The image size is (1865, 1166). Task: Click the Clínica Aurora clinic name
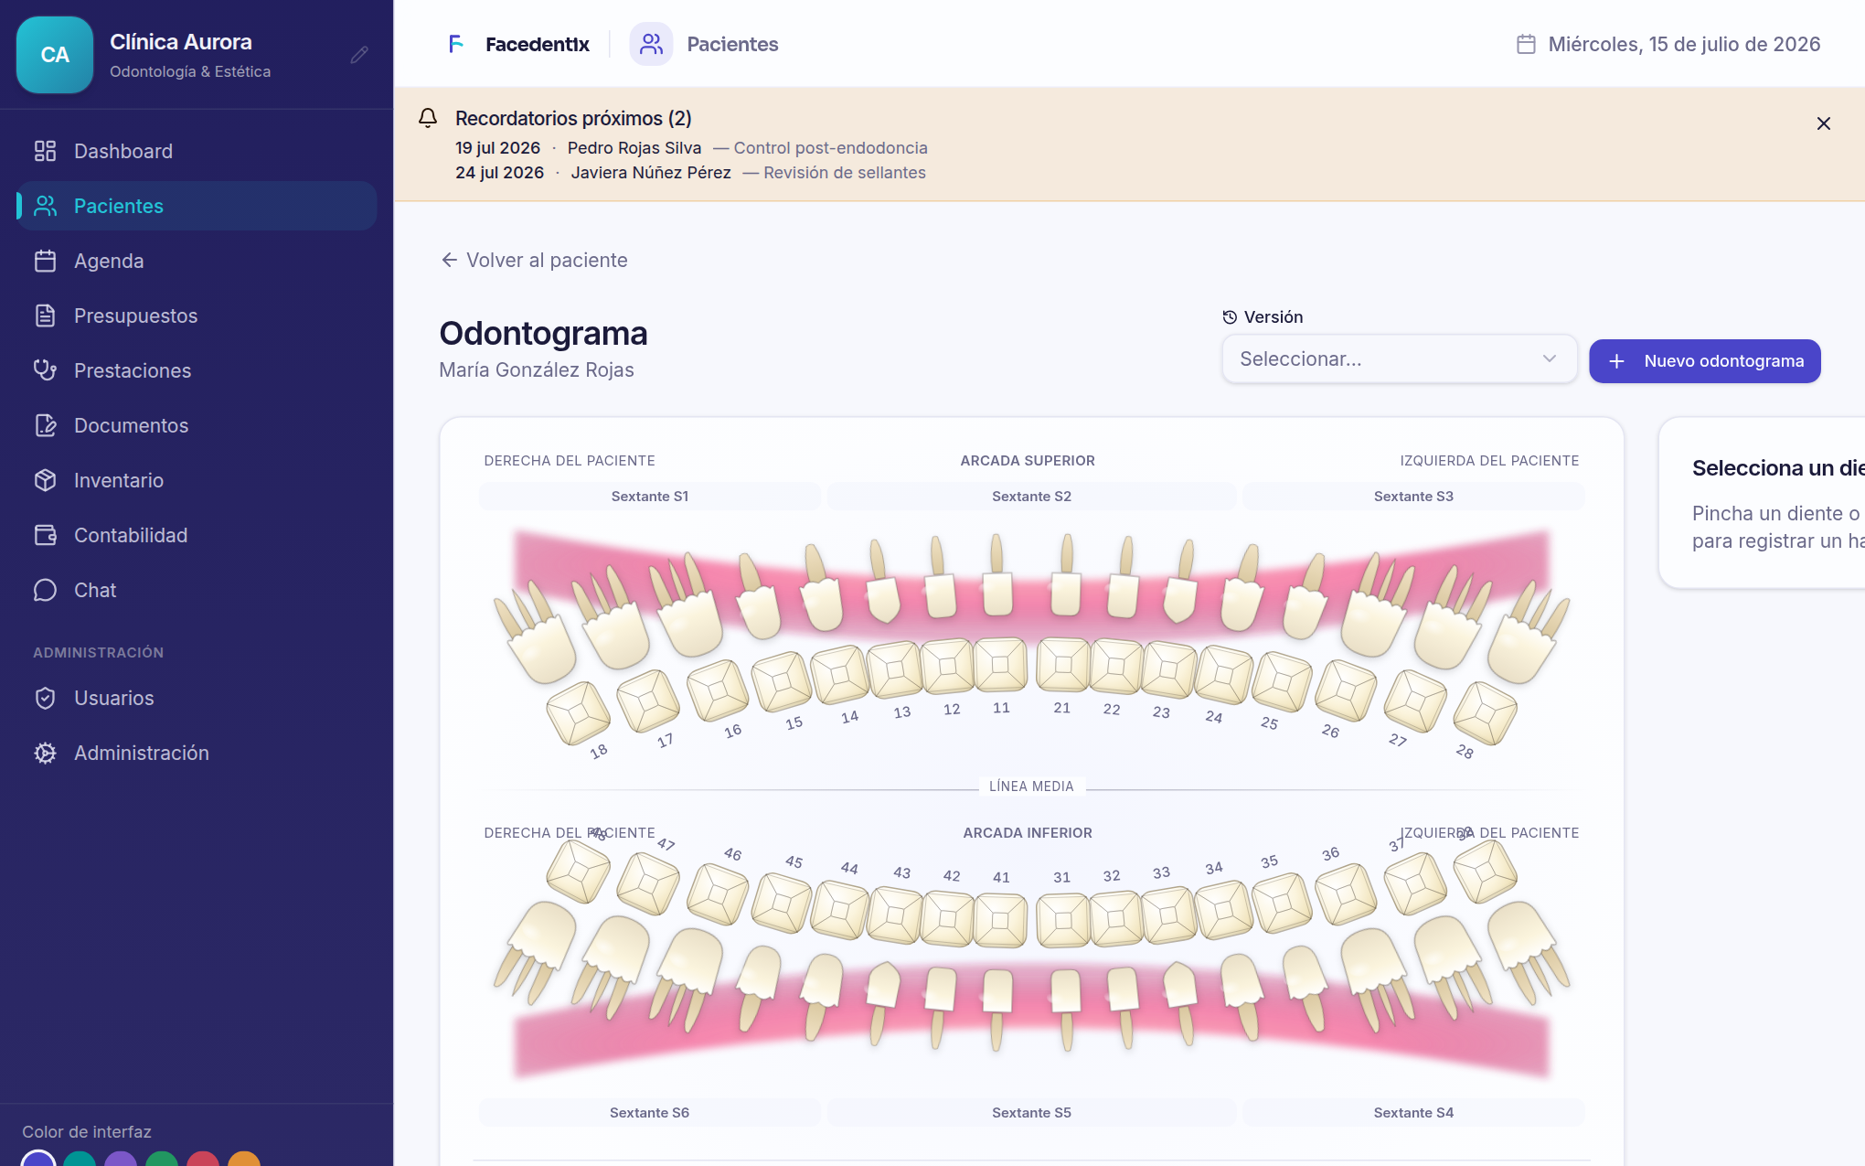tap(181, 42)
